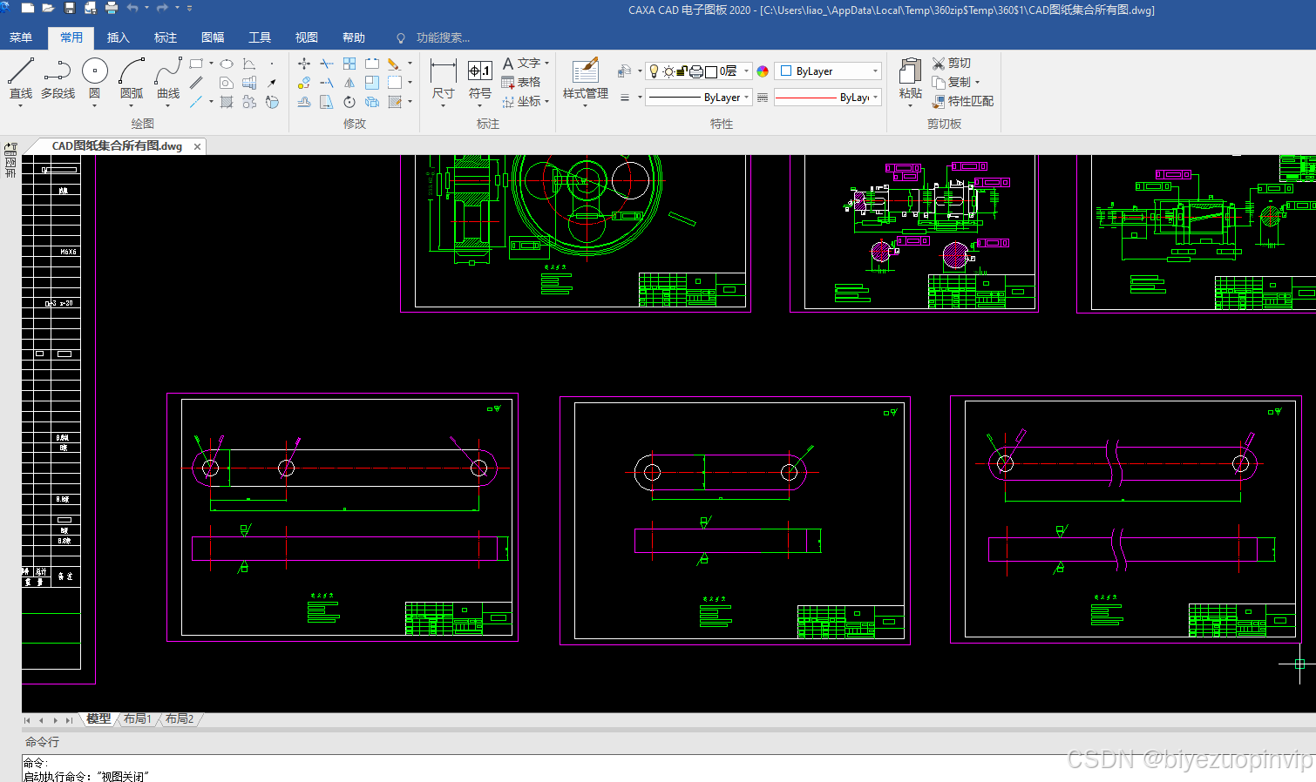The width and height of the screenshot is (1316, 782).
Task: Switch to the 帮助 ribbon tab
Action: click(x=353, y=37)
